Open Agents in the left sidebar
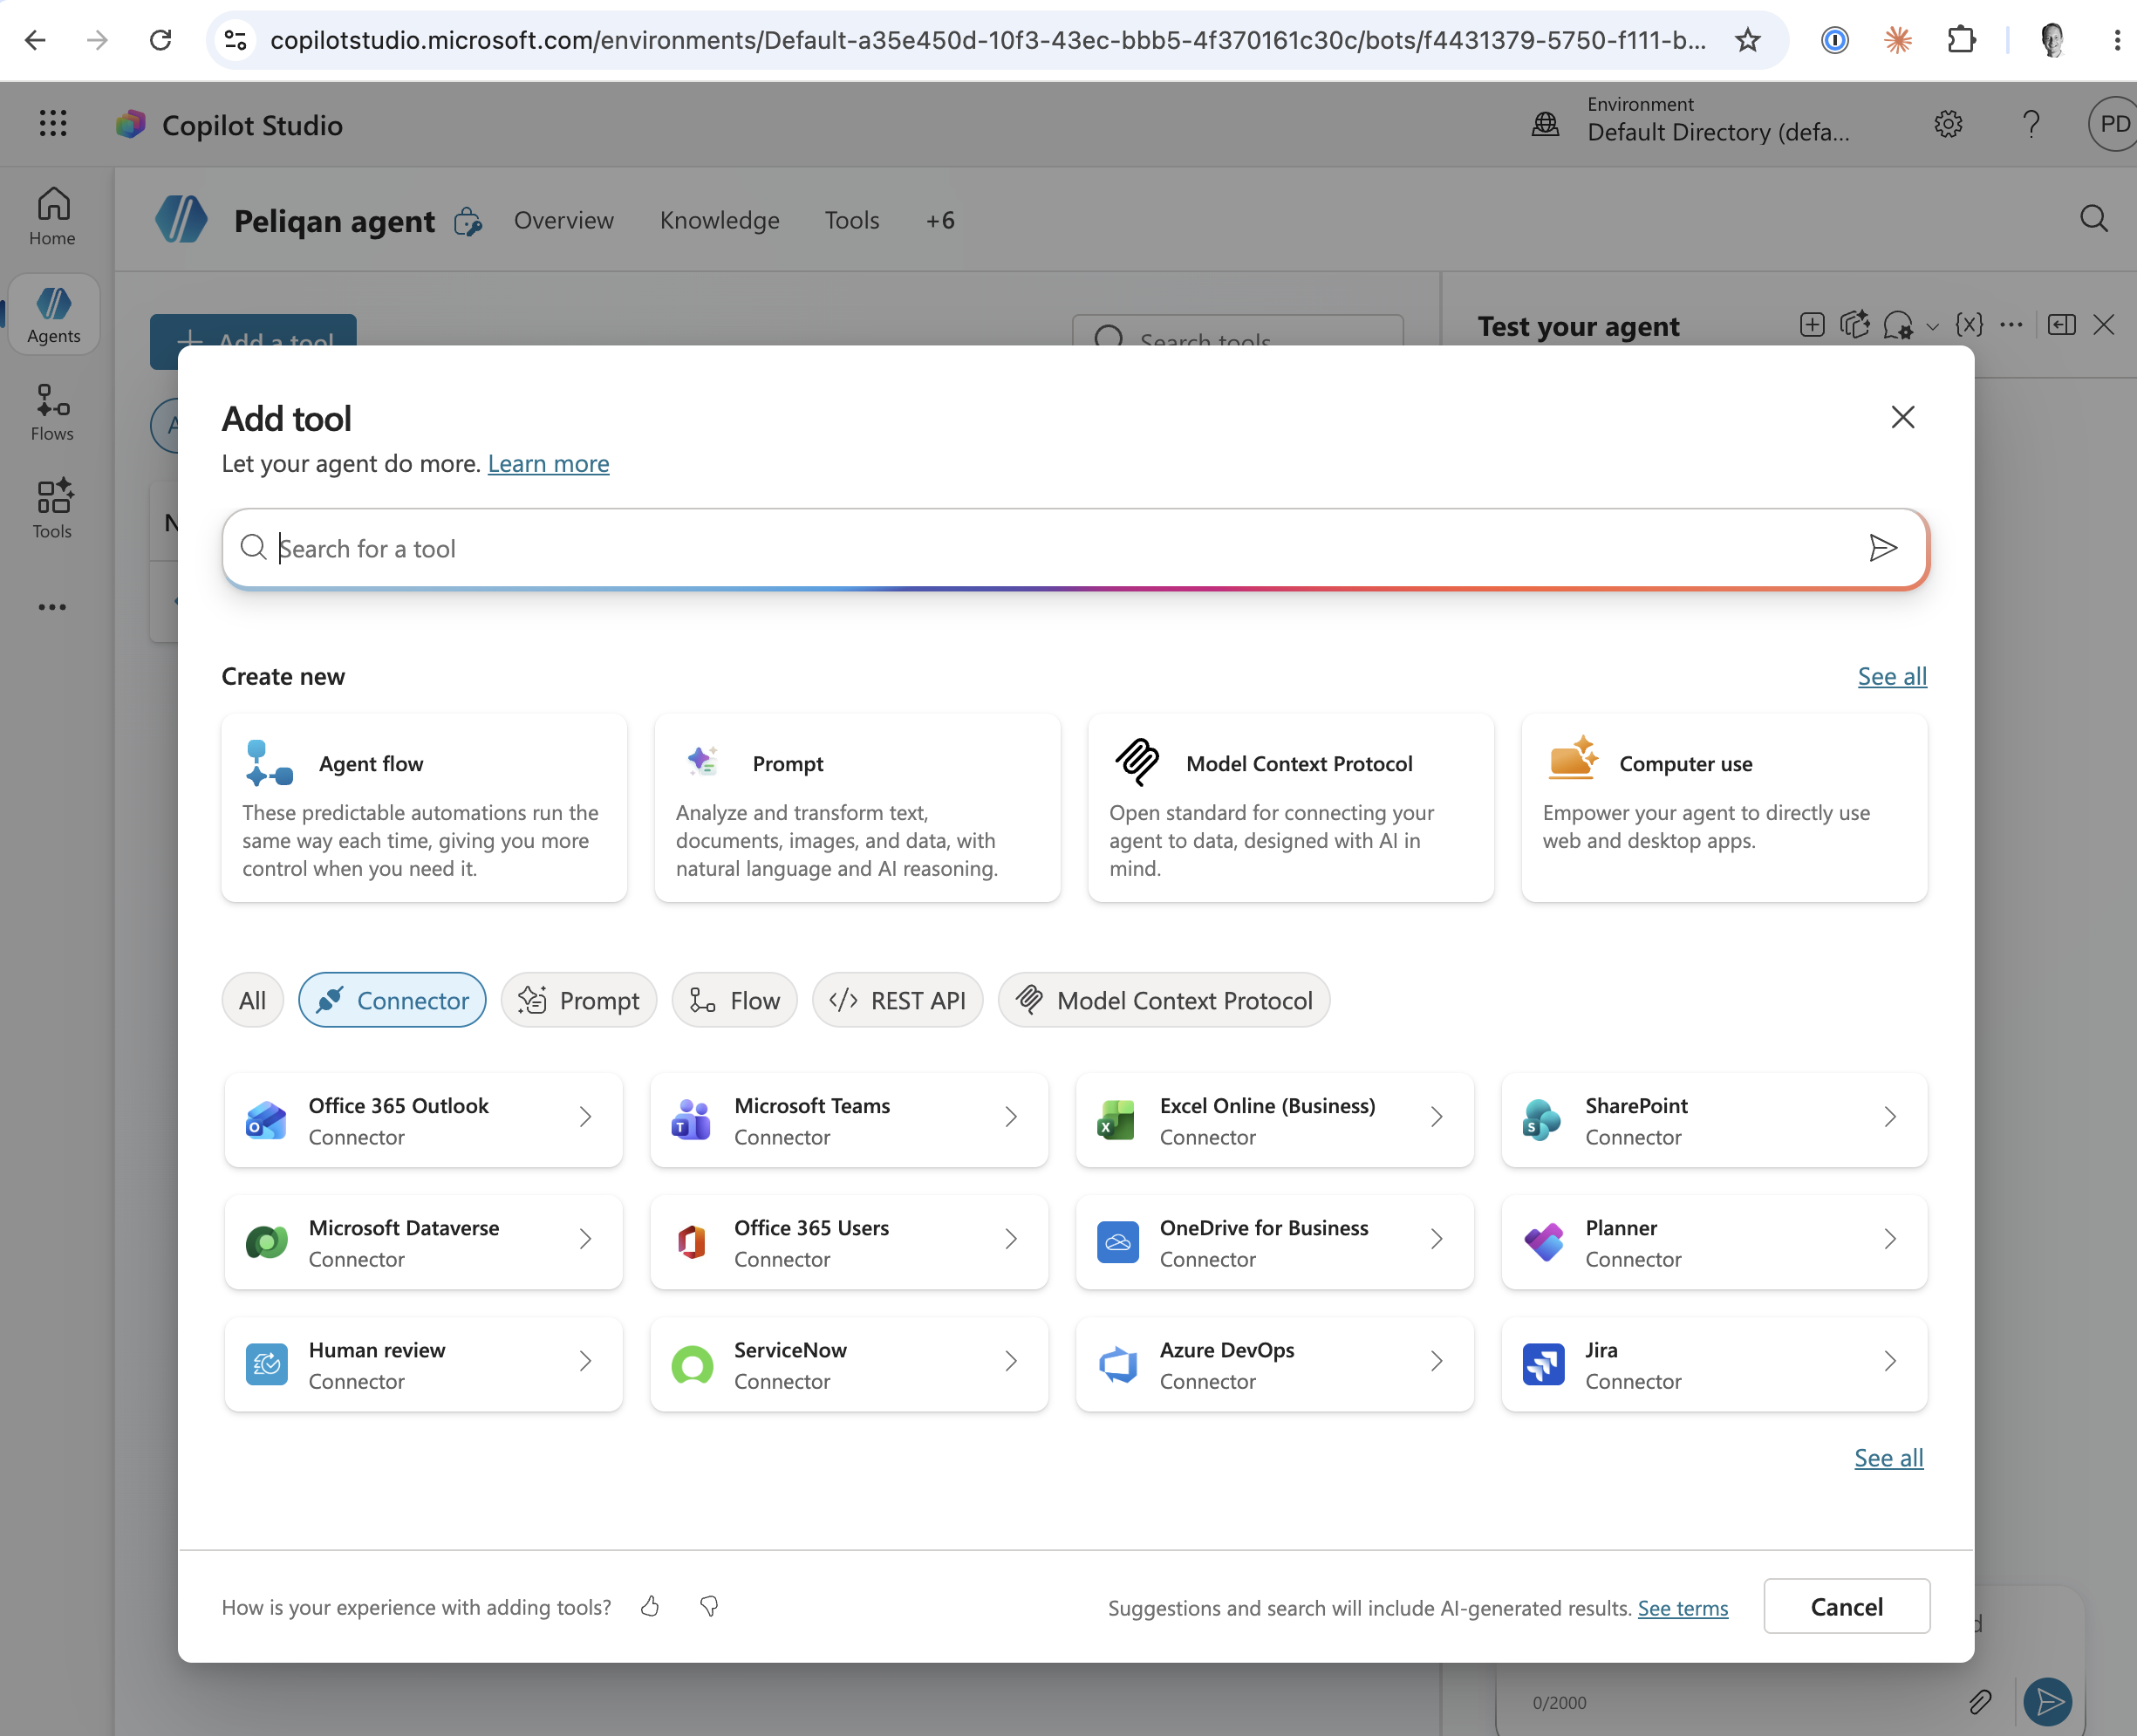The height and width of the screenshot is (1736, 2137). (x=53, y=314)
